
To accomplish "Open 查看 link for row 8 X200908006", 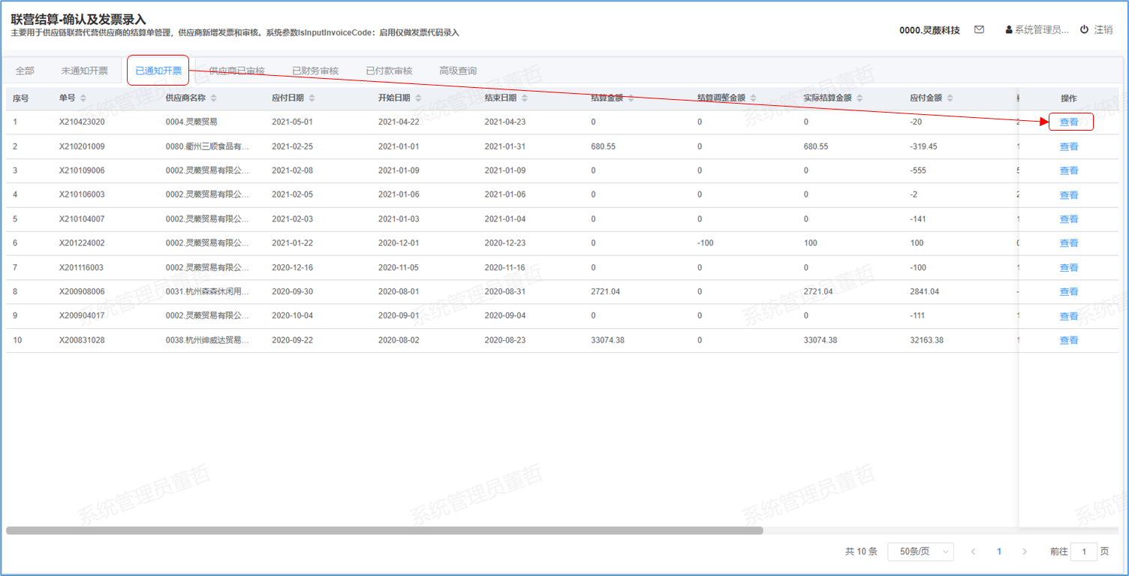I will 1069,291.
